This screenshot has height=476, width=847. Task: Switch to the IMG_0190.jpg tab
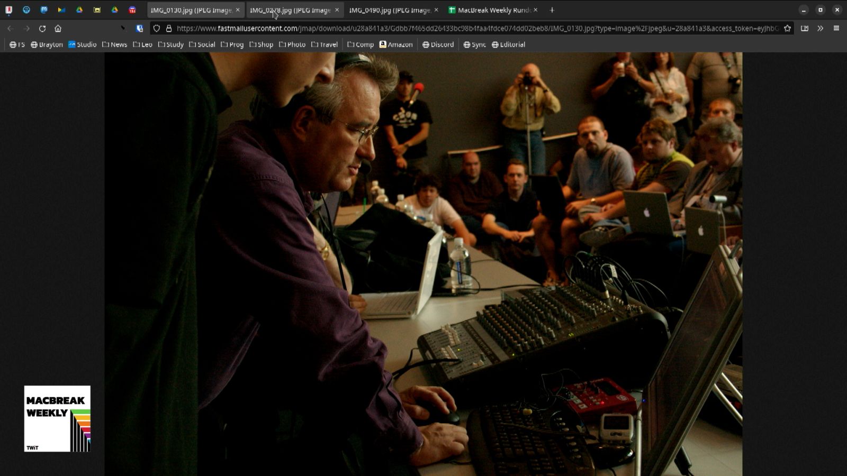click(389, 10)
